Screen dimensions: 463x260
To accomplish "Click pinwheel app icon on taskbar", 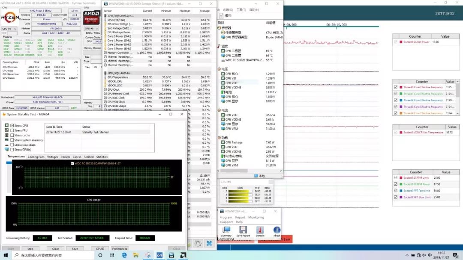I will (147, 255).
